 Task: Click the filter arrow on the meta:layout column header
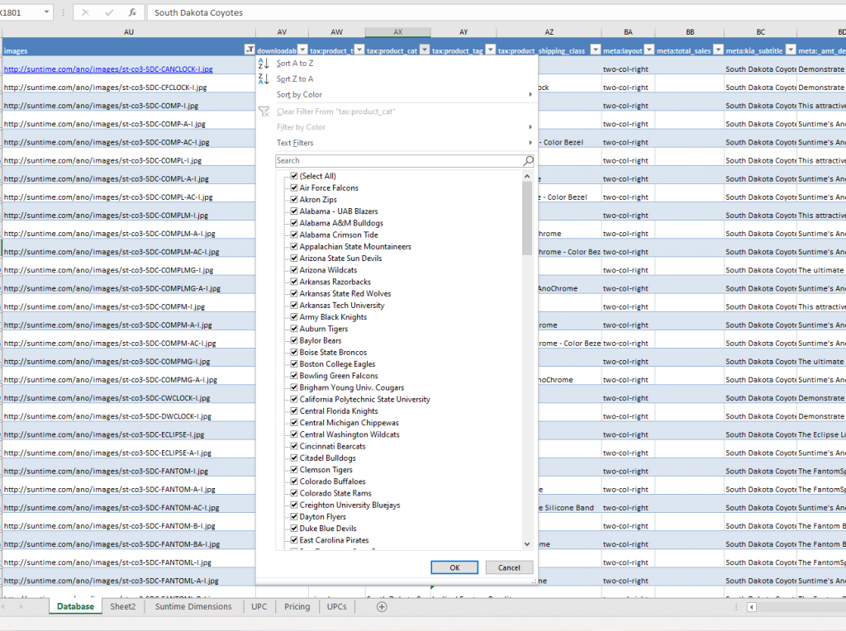(647, 50)
